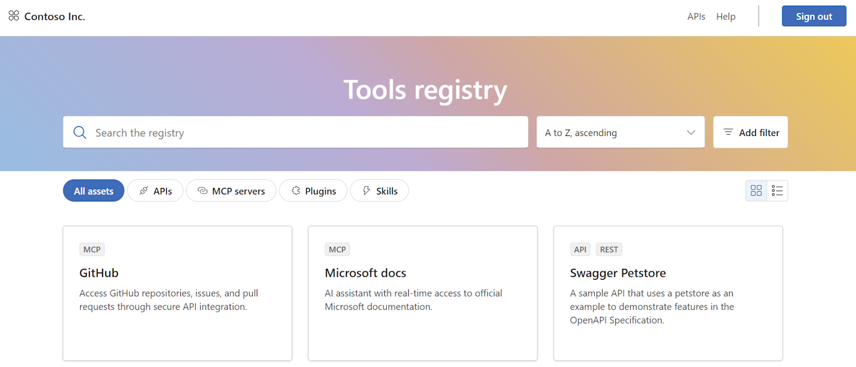This screenshot has height=367, width=856.
Task: Open the GitHub MCP card
Action: point(177,293)
